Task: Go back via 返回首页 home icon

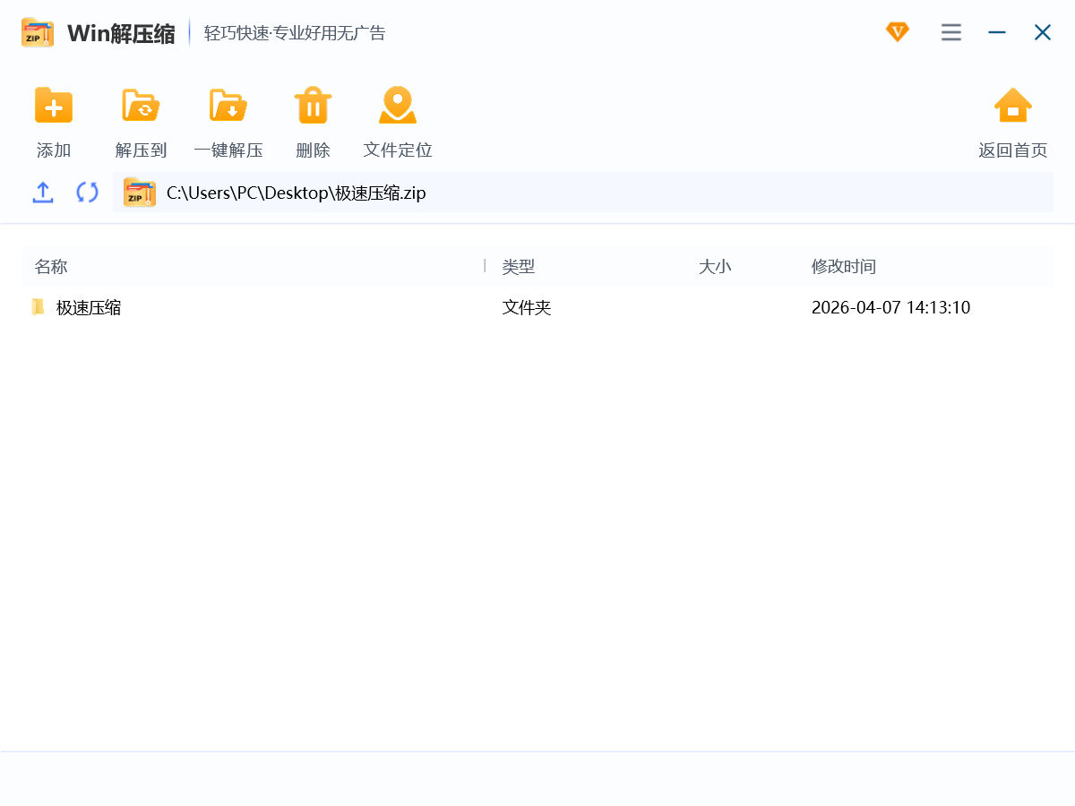Action: click(1012, 106)
